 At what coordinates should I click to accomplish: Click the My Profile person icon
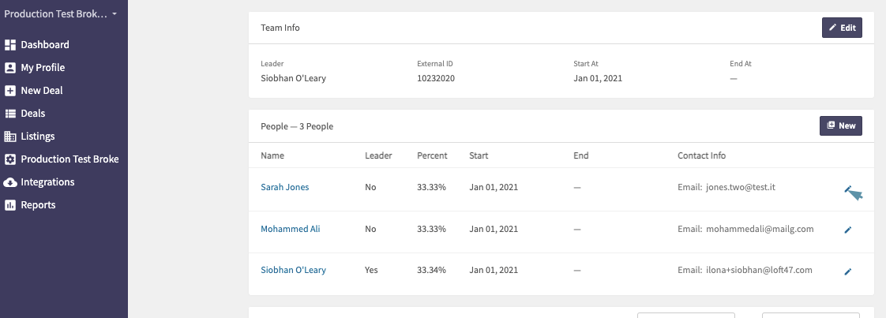click(x=10, y=68)
